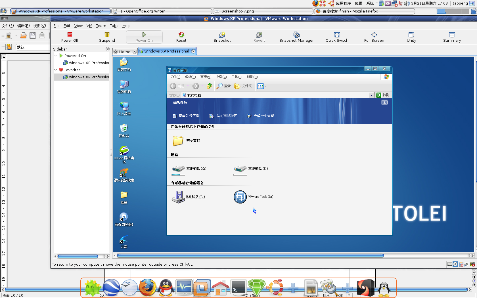Click the Revert toolbar icon

point(259,37)
